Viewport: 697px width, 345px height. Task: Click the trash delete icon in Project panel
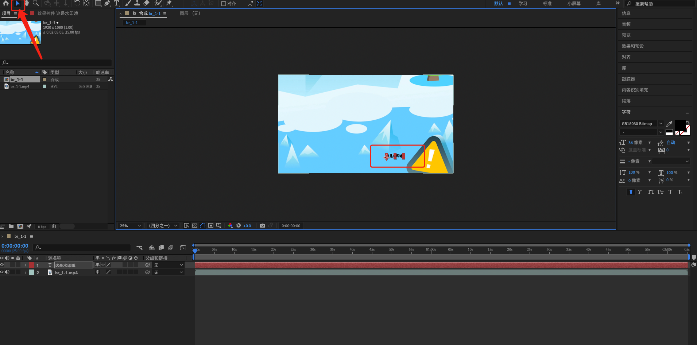(x=54, y=226)
